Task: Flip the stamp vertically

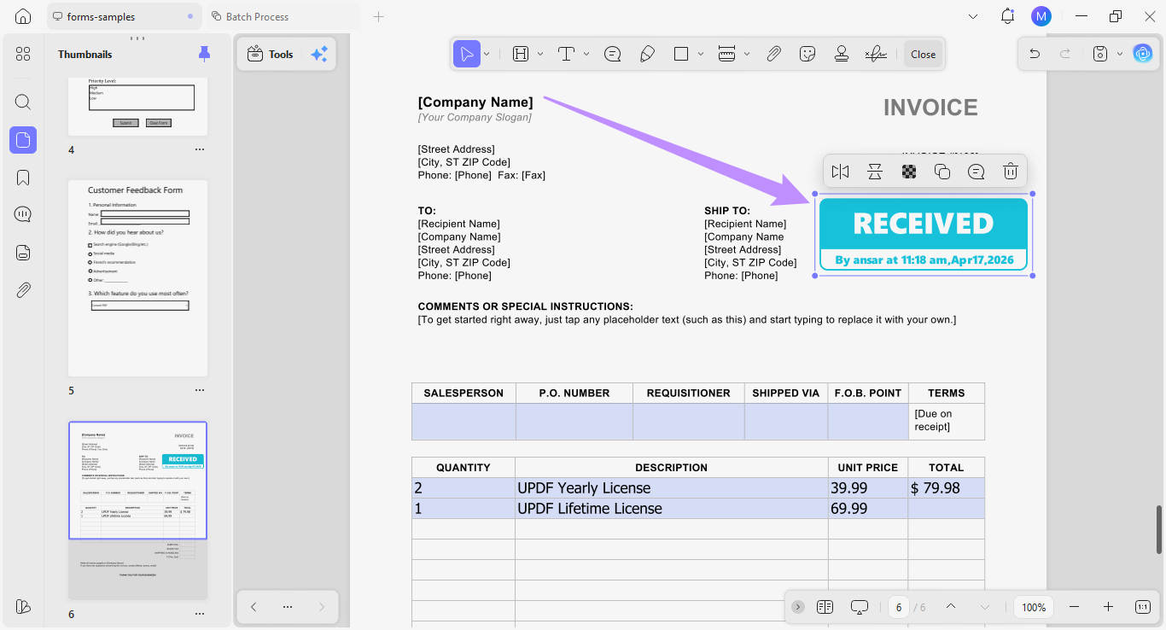Action: click(875, 172)
